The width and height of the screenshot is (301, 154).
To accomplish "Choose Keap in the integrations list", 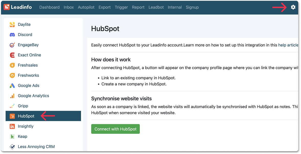I will click(x=22, y=136).
